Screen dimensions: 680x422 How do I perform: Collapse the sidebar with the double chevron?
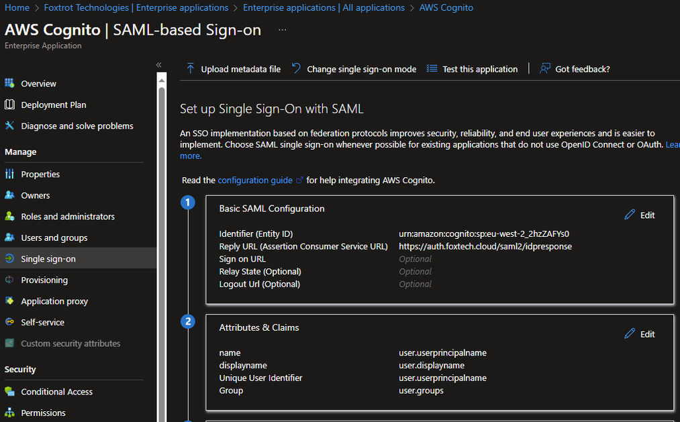point(158,64)
